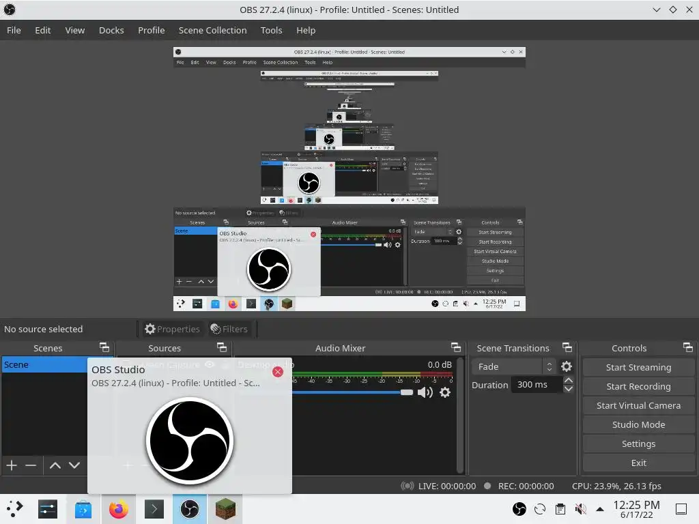The height and width of the screenshot is (524, 699).
Task: Click the Exit button in Controls
Action: click(638, 463)
